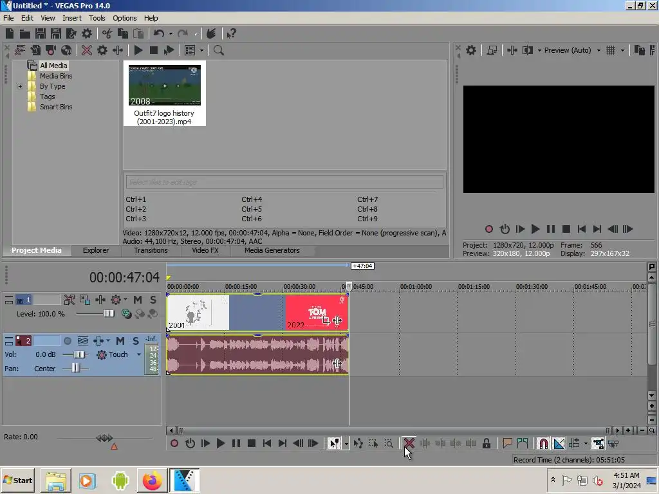Click the Insert Region icon on timeline toolbar

coord(523,443)
